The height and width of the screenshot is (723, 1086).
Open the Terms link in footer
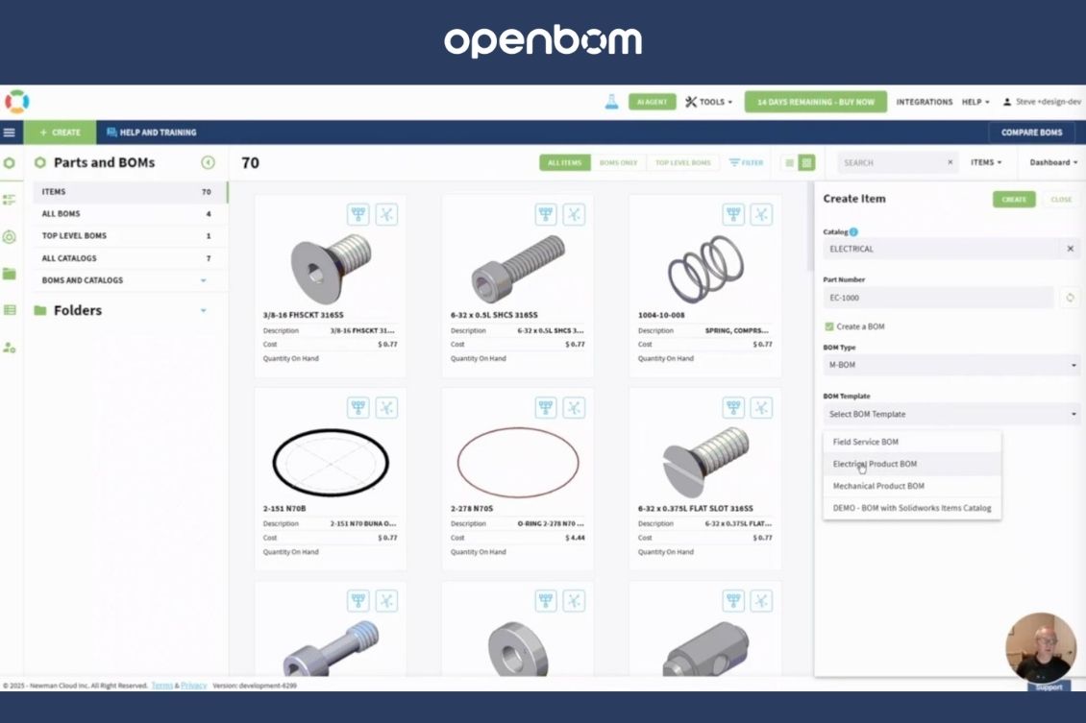coord(162,686)
